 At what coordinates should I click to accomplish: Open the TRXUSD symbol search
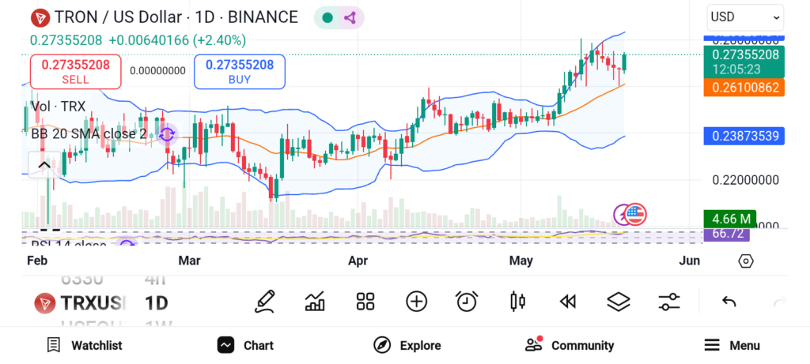(x=79, y=302)
